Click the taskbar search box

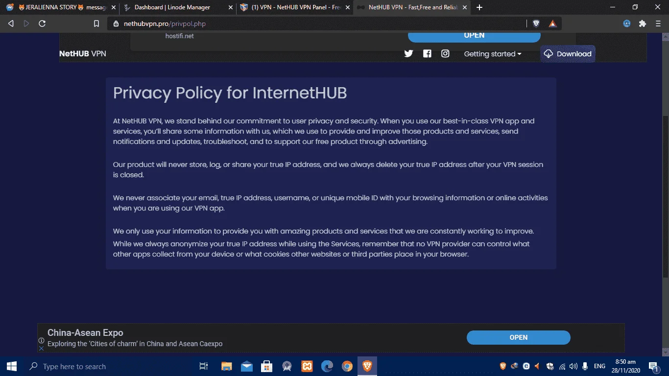click(108, 366)
